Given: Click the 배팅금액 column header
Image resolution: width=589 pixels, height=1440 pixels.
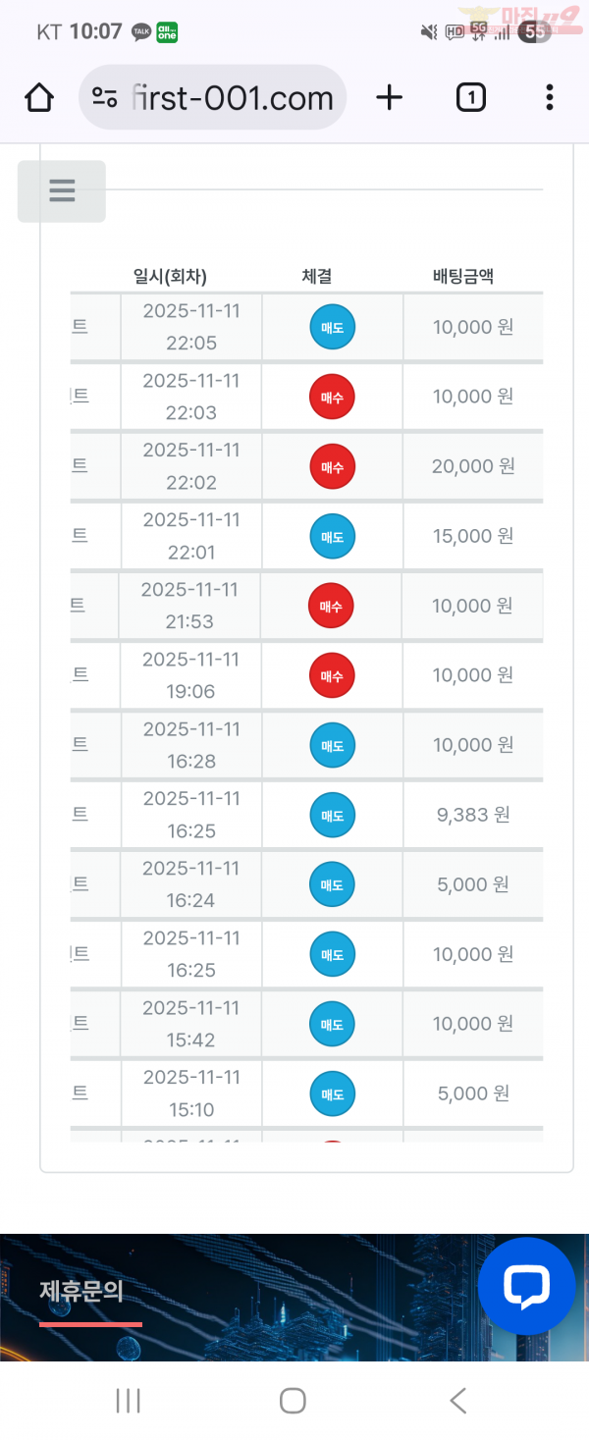Looking at the screenshot, I should click(x=463, y=277).
